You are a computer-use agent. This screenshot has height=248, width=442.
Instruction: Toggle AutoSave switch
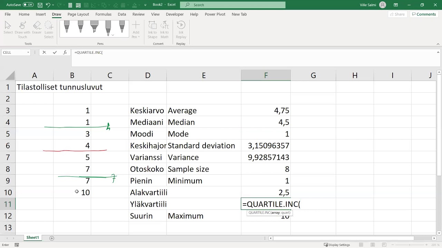pyautogui.click(x=28, y=5)
